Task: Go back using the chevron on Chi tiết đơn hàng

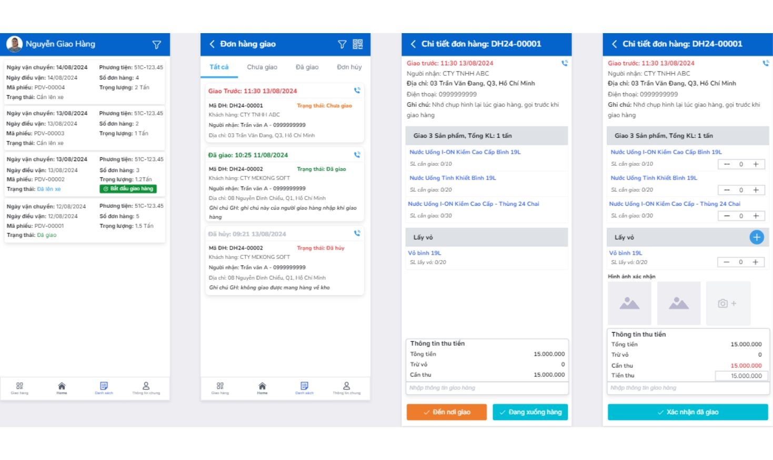Action: click(414, 44)
